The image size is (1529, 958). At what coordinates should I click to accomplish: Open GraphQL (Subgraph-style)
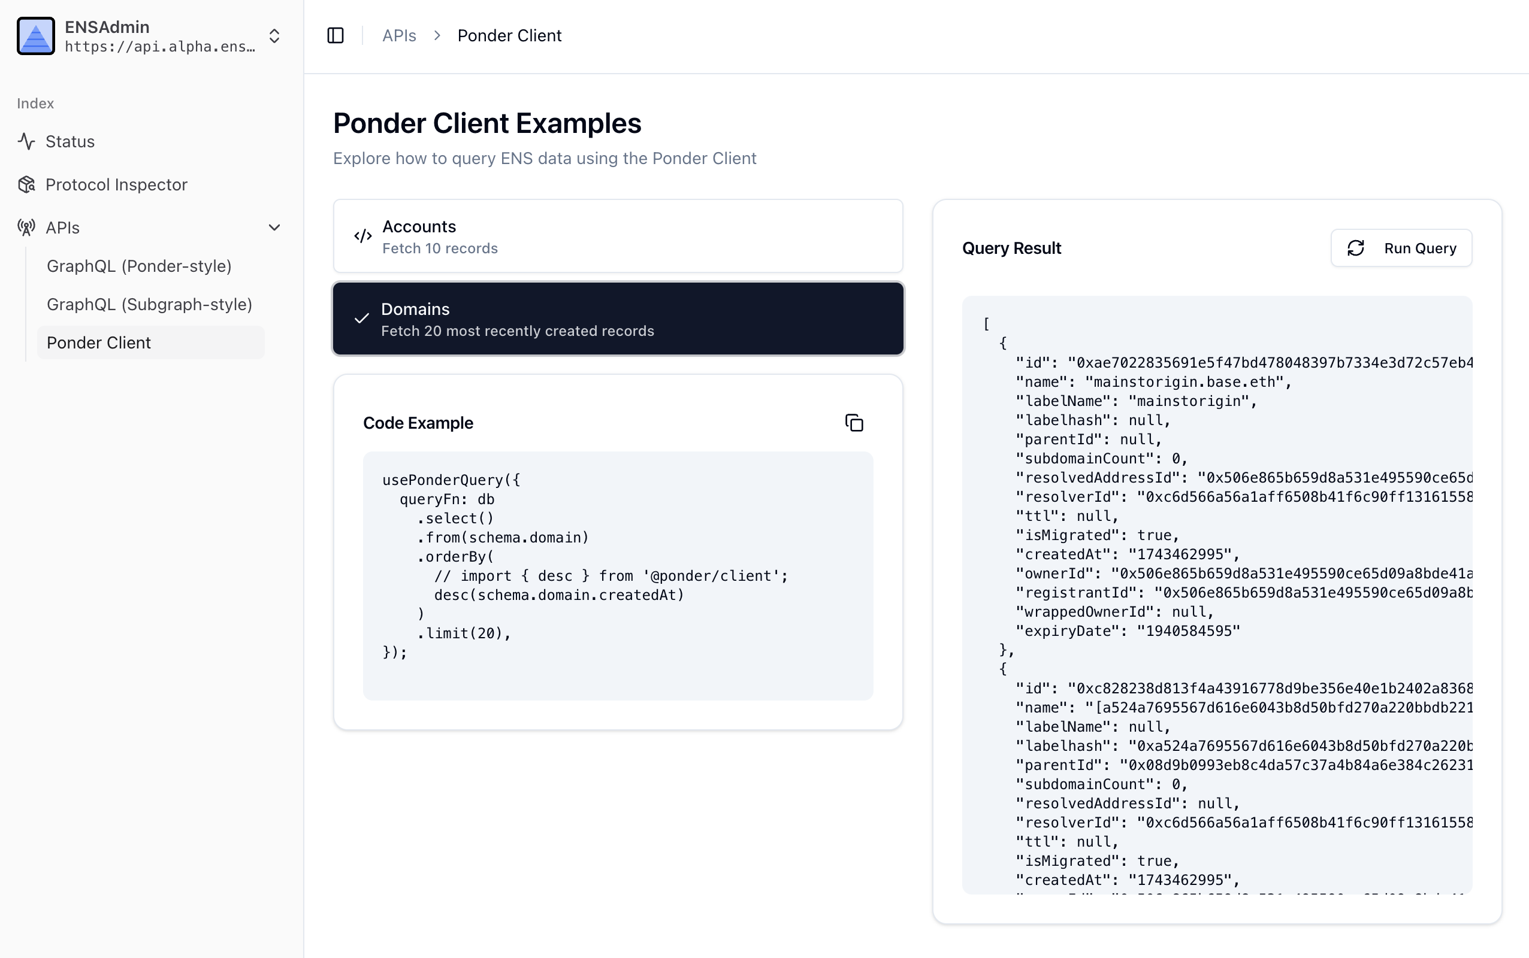[150, 304]
